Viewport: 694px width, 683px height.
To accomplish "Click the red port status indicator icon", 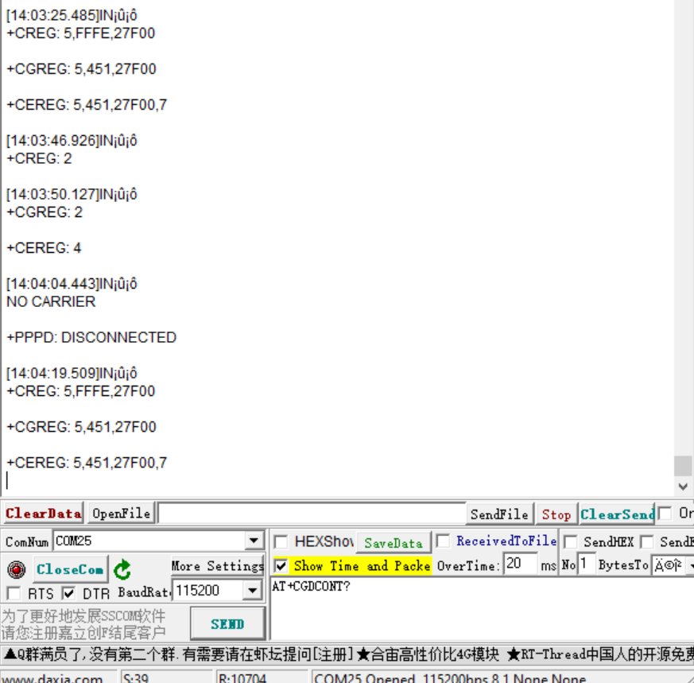I will (x=17, y=569).
